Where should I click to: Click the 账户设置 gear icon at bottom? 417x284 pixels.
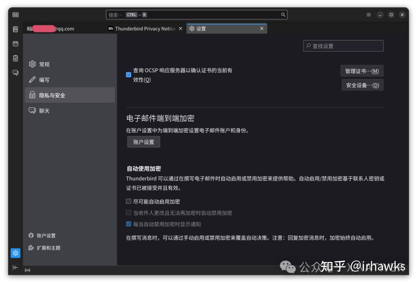click(x=31, y=235)
